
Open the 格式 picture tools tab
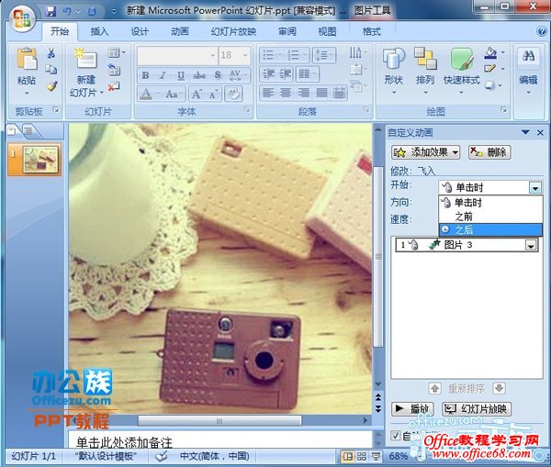point(372,32)
